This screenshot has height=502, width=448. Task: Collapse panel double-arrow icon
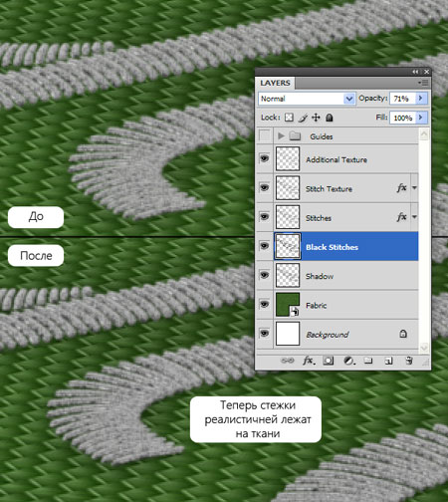(x=415, y=72)
